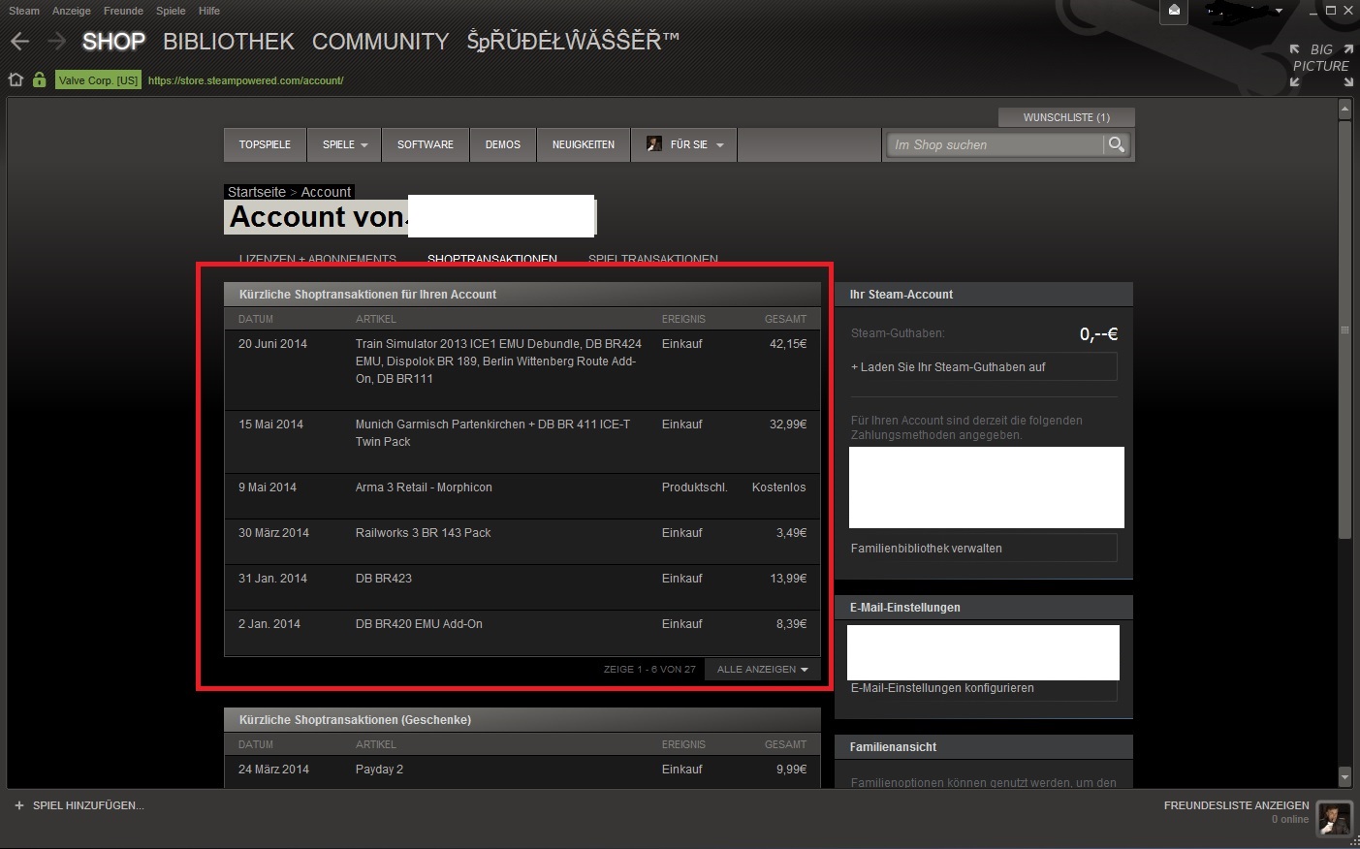Click the plus icon next to Spiel hinzufügen
The width and height of the screenshot is (1360, 849).
click(x=18, y=805)
